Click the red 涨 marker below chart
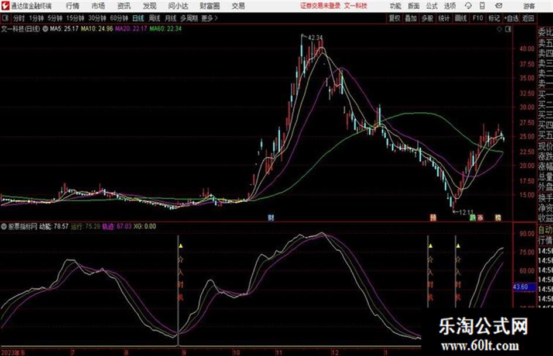The image size is (553, 356). (480, 217)
